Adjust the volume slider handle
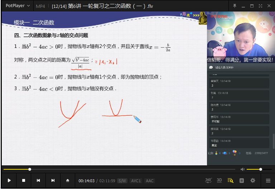The height and width of the screenshot is (189, 275). tap(261, 169)
